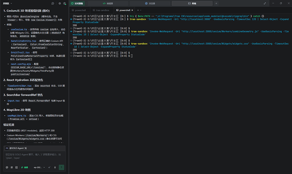
Task: Open the useCesium.ts file link
Action: (19, 29)
